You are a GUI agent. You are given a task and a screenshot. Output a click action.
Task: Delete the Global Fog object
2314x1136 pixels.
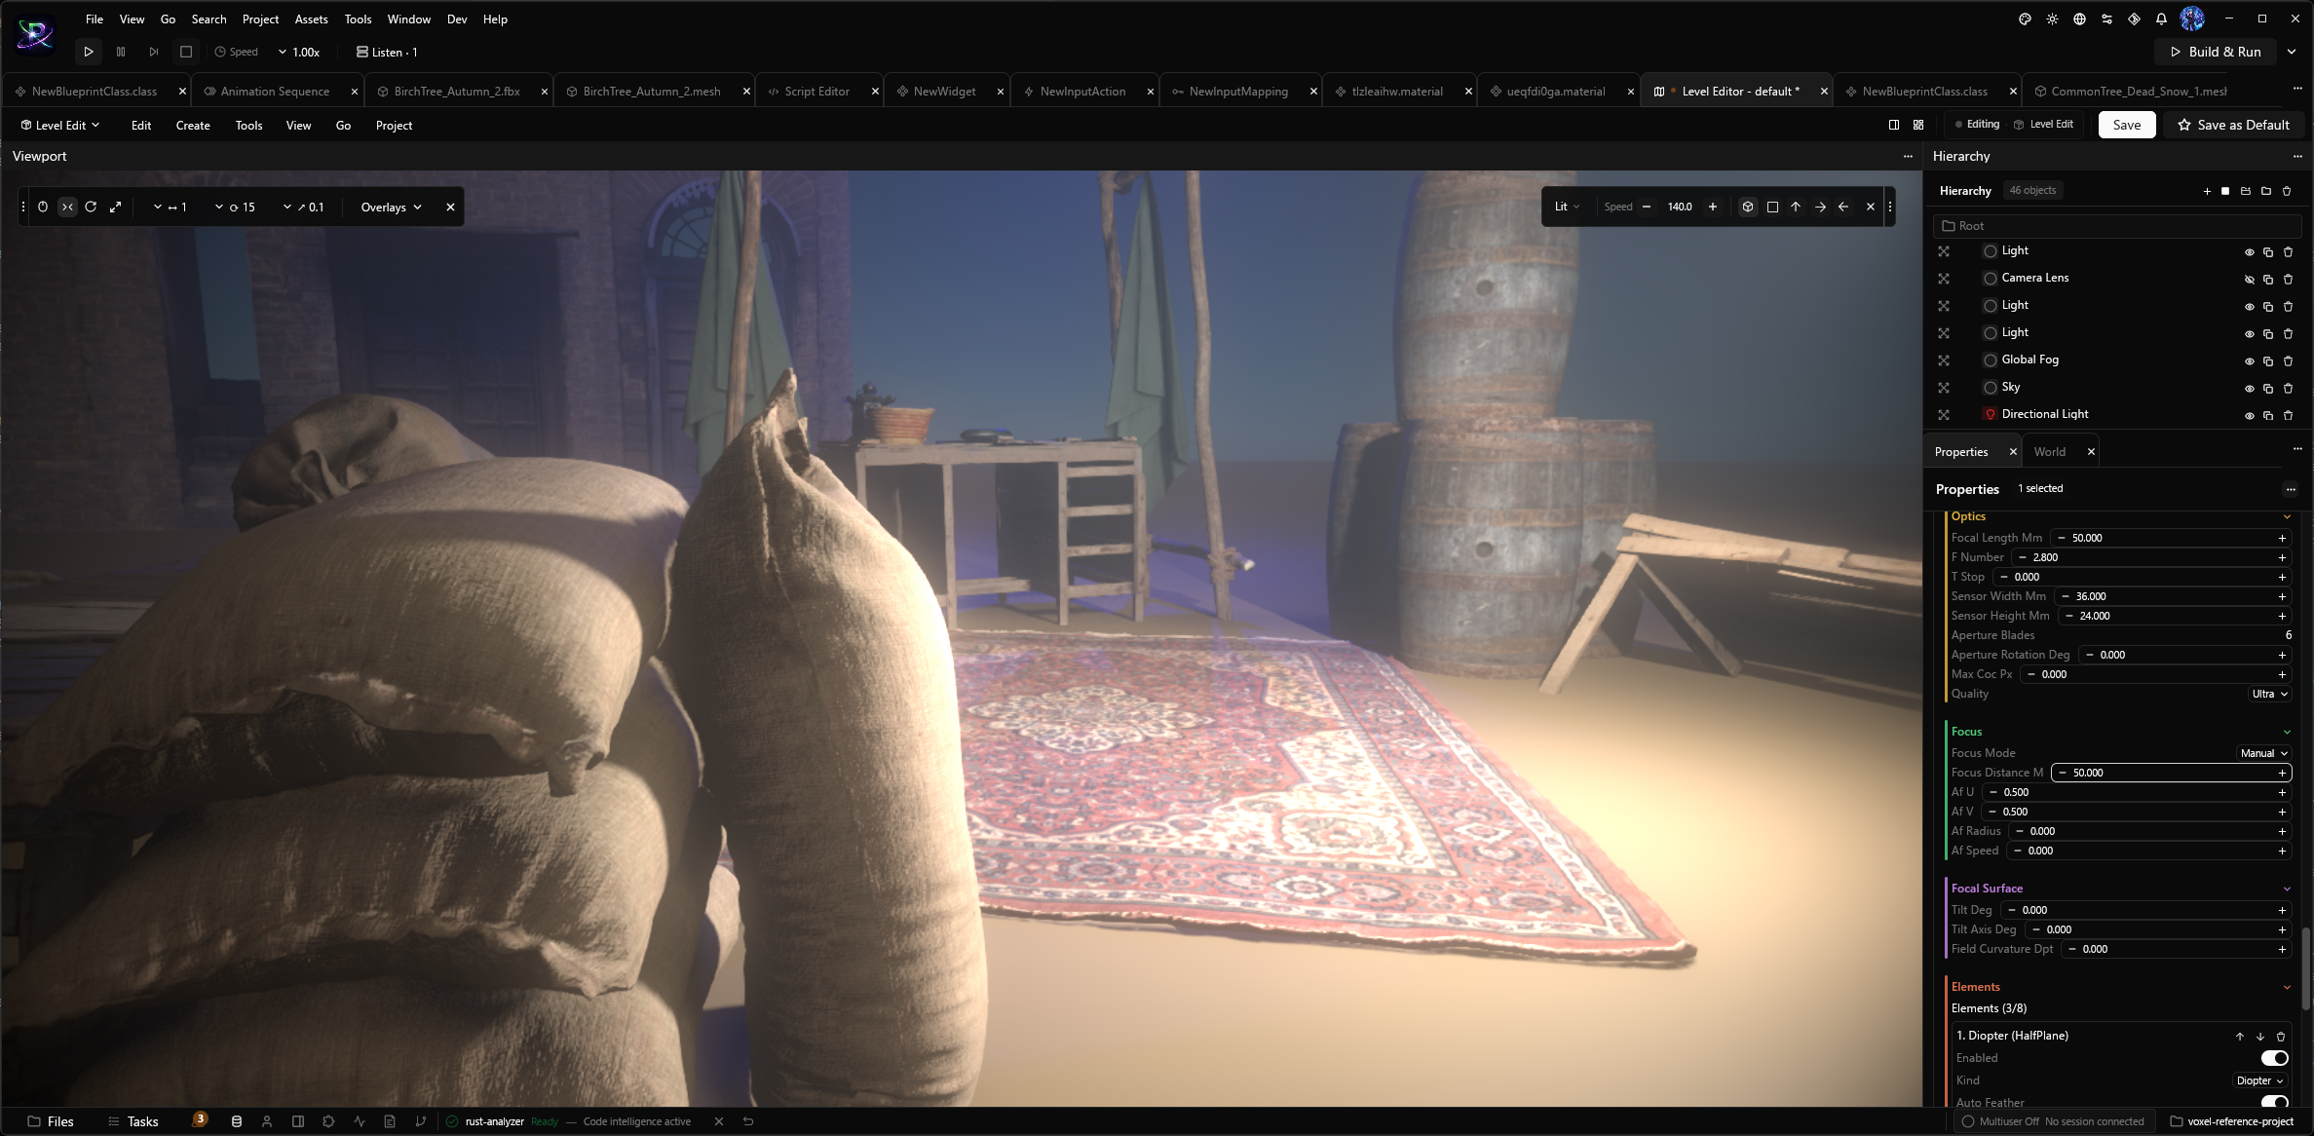[x=2288, y=360]
